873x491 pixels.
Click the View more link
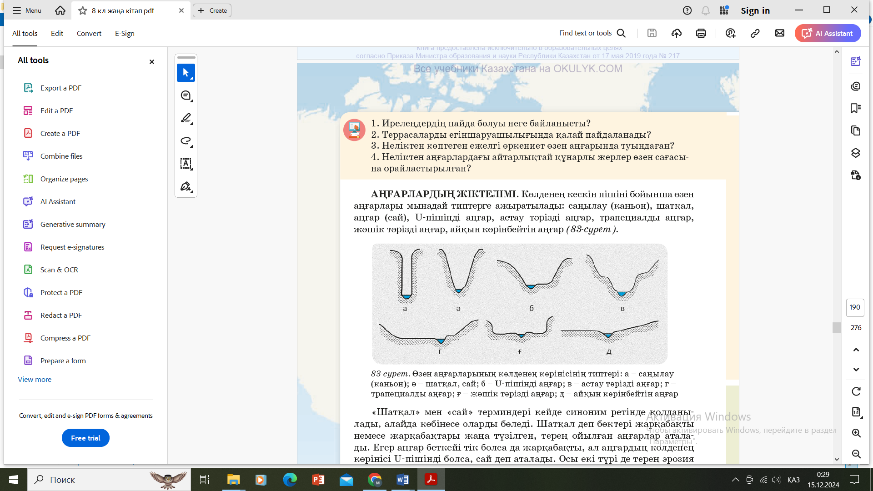[x=35, y=379]
